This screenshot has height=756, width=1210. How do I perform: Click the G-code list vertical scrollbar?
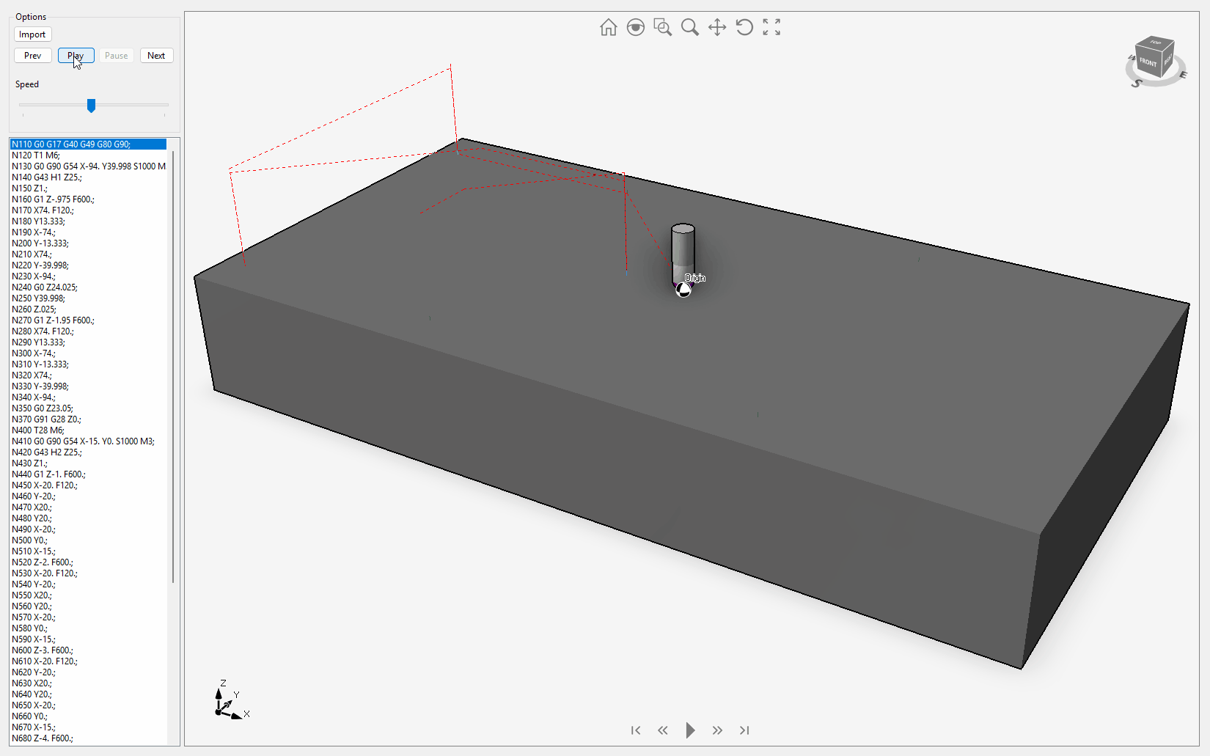click(x=173, y=367)
